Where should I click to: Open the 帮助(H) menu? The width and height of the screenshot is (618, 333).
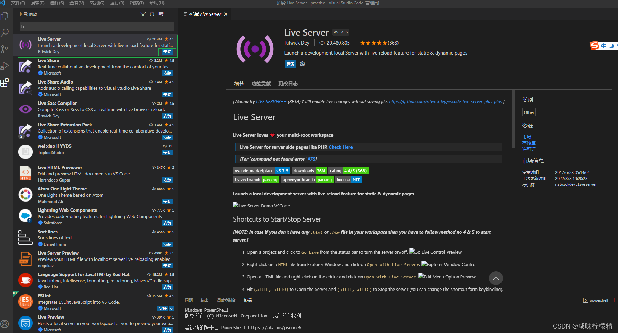[157, 3]
